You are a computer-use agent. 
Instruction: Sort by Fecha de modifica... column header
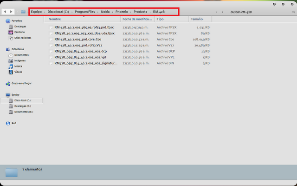click(x=138, y=19)
